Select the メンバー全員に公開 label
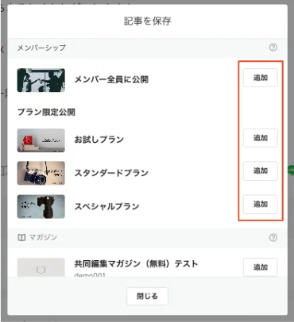294x322 pixels. (x=111, y=79)
